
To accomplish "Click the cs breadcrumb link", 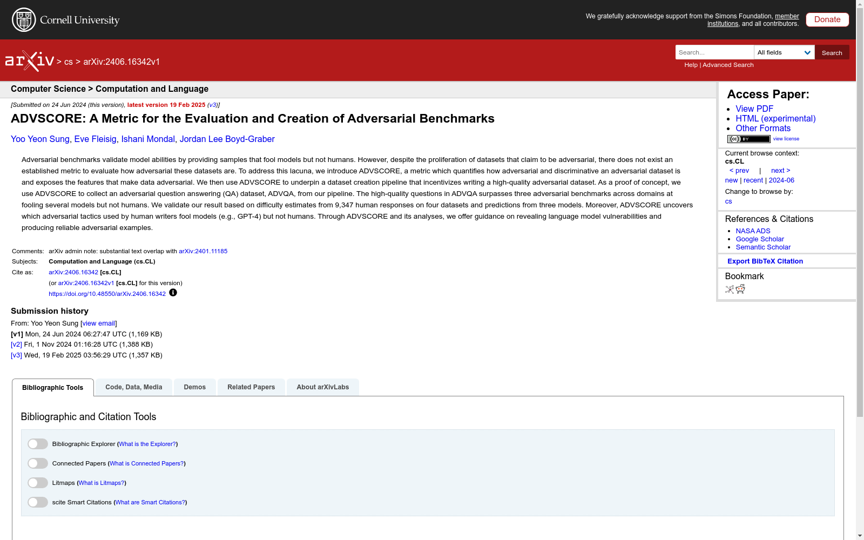I will 68,62.
